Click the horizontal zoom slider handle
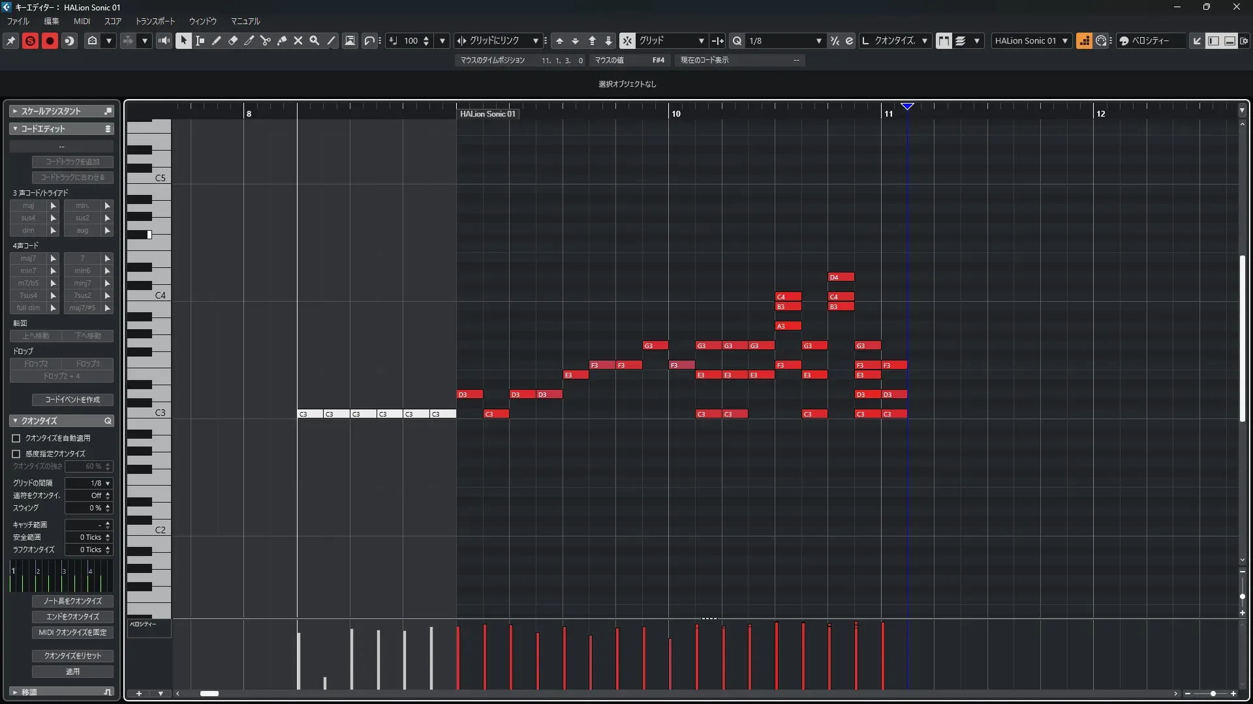The image size is (1253, 704). coord(1213,694)
